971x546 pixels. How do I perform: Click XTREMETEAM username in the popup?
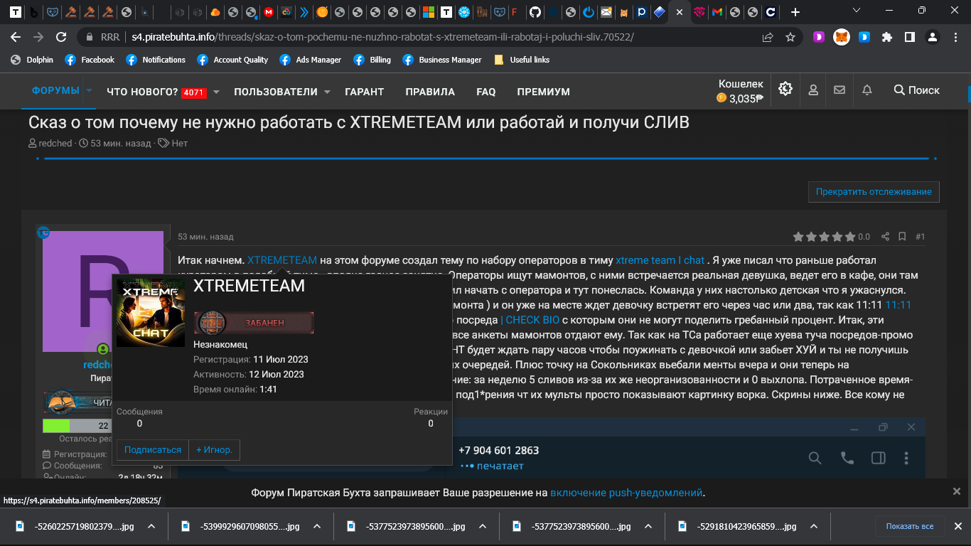(x=249, y=286)
